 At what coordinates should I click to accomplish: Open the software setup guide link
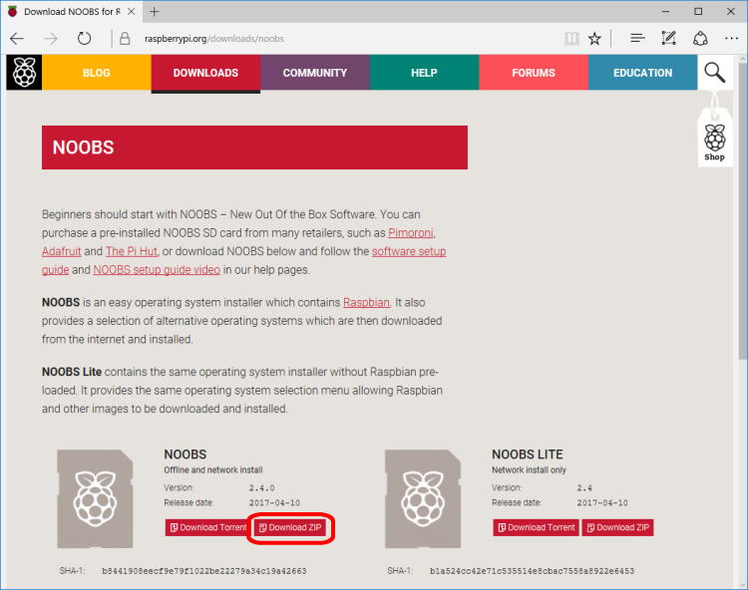[x=409, y=251]
